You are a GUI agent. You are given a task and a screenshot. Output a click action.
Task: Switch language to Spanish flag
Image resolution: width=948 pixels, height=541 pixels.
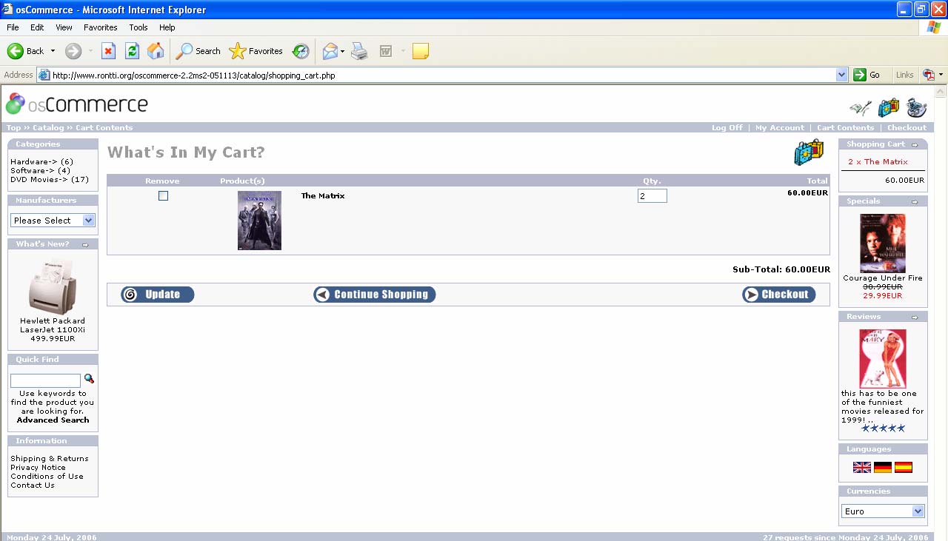[904, 468]
